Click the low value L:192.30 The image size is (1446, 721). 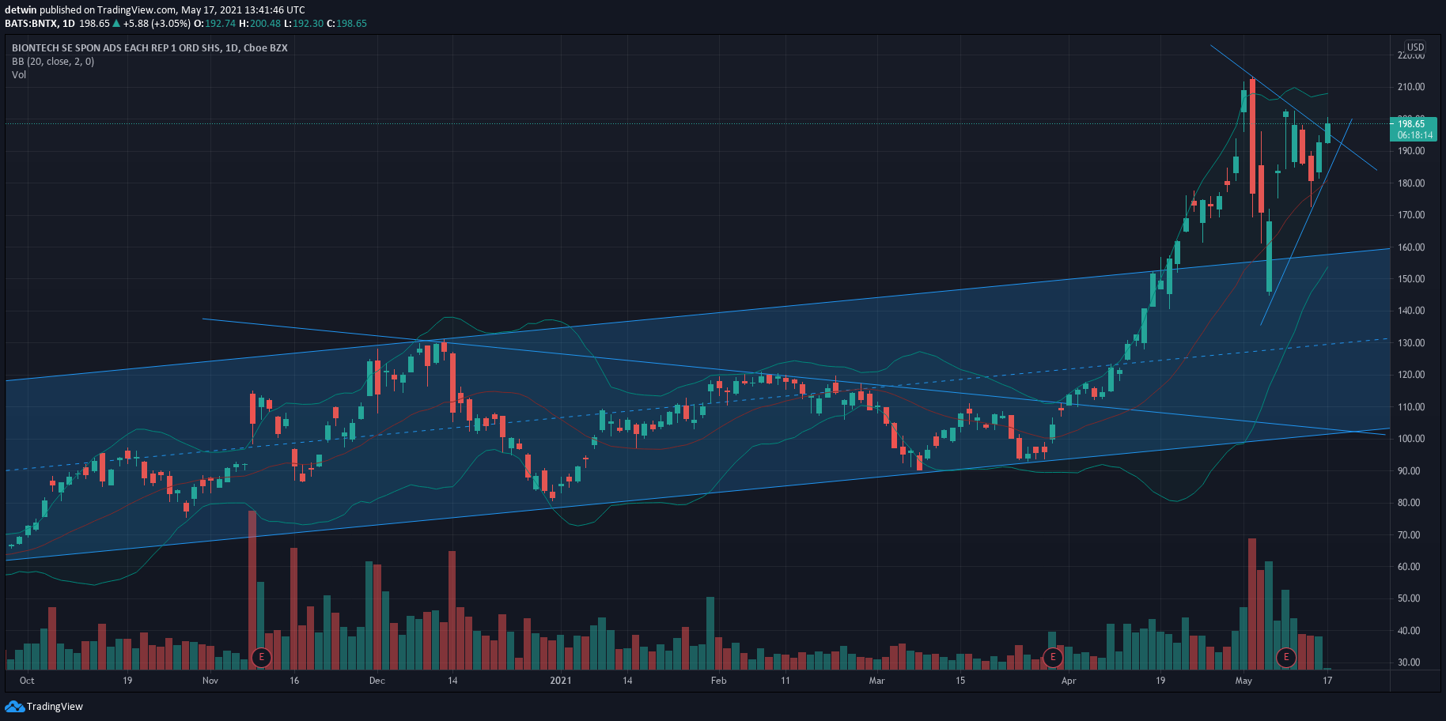[x=304, y=24]
